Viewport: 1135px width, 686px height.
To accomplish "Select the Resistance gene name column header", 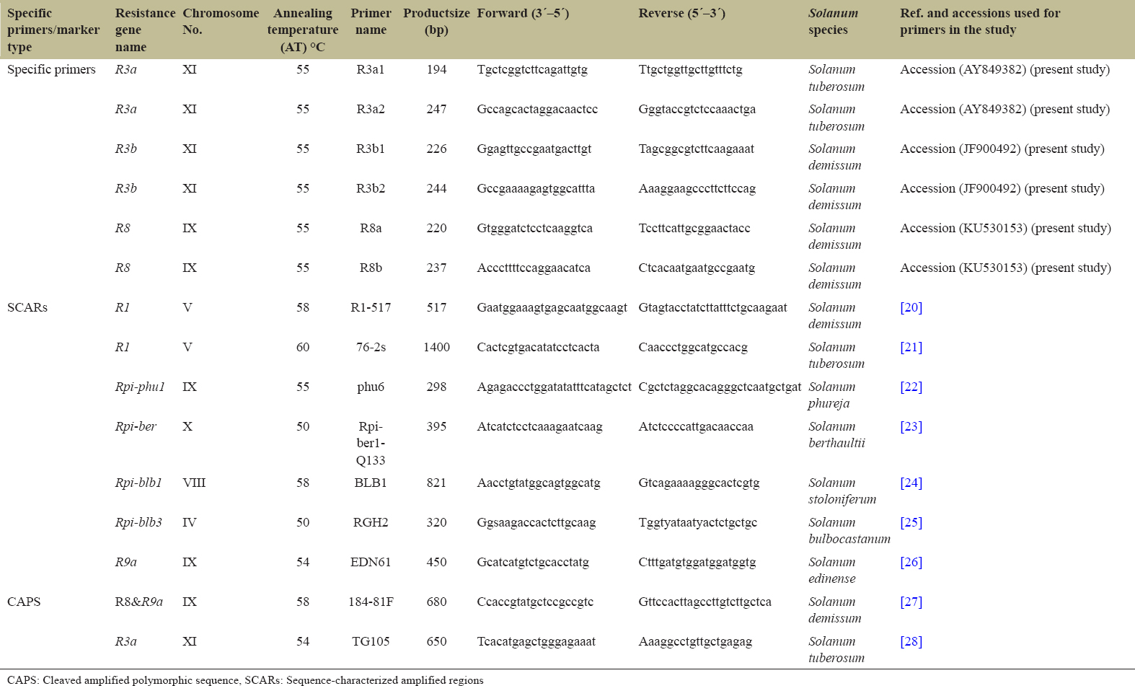I will 144,30.
